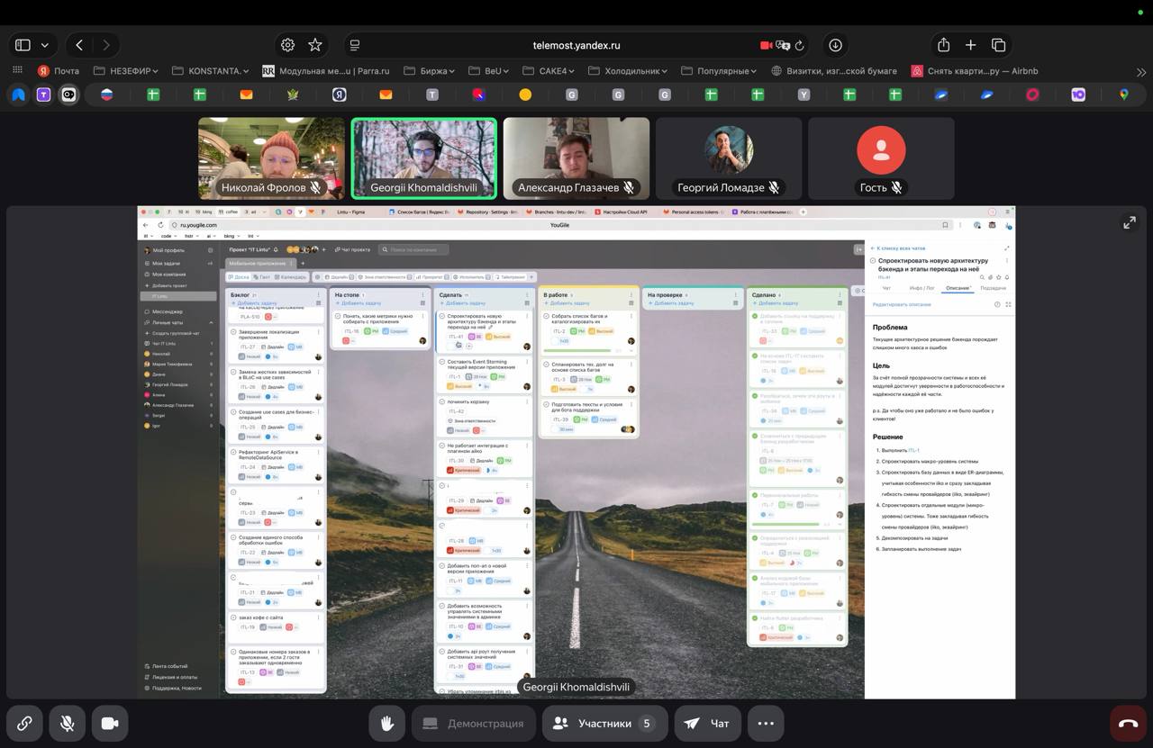Toggle the camera off
1153x748 pixels.
(110, 723)
